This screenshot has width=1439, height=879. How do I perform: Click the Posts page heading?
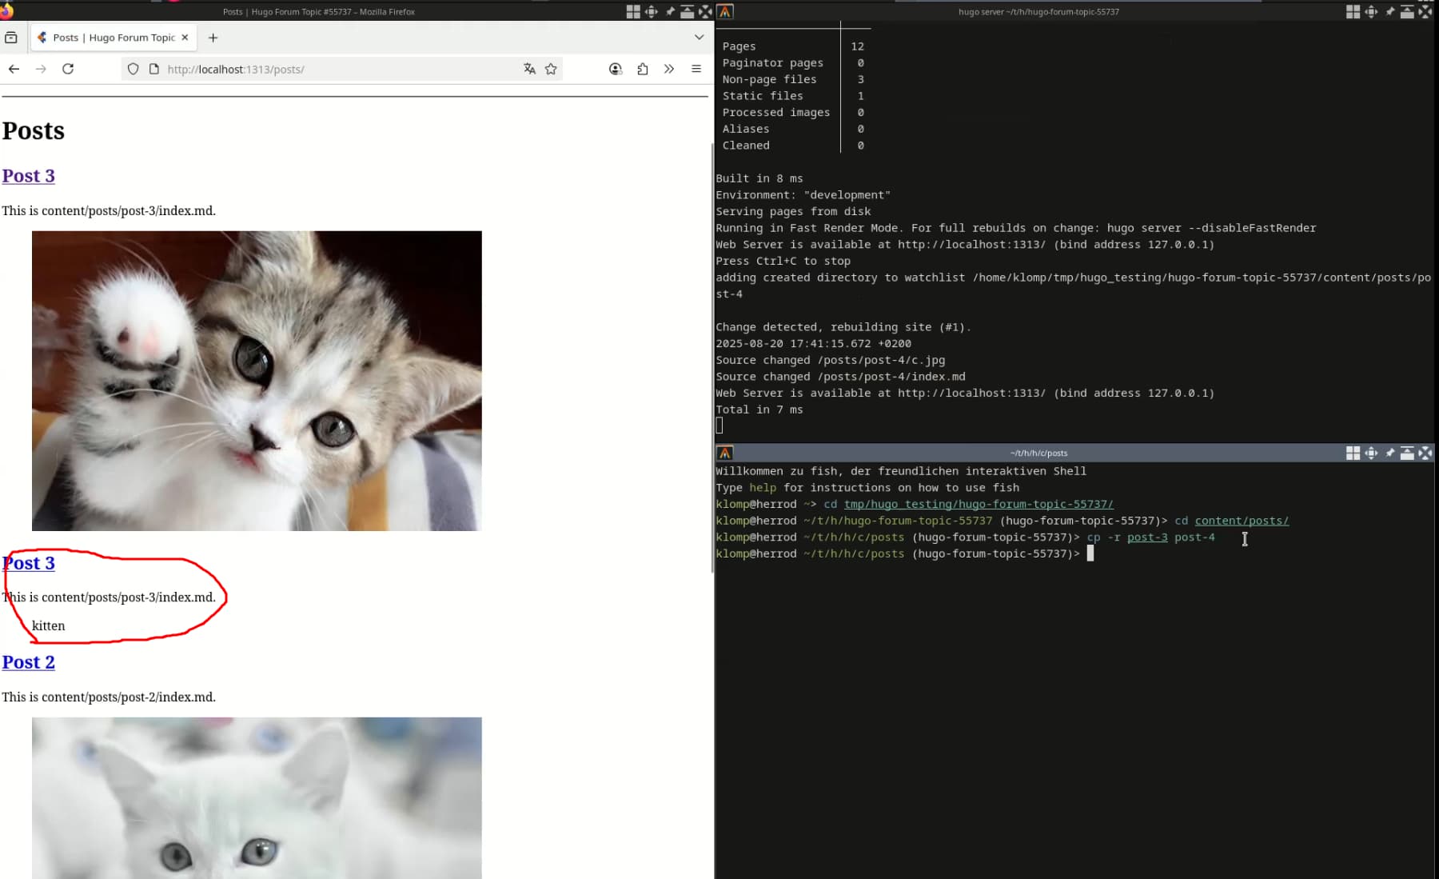point(33,131)
